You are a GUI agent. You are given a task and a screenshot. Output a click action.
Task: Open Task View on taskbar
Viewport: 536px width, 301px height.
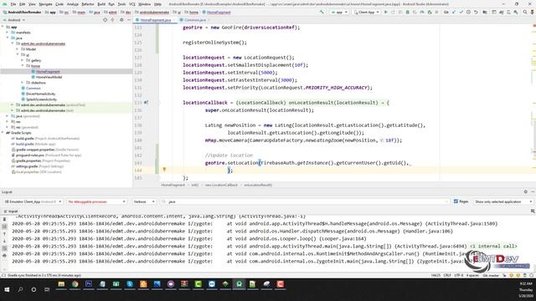click(x=47, y=289)
